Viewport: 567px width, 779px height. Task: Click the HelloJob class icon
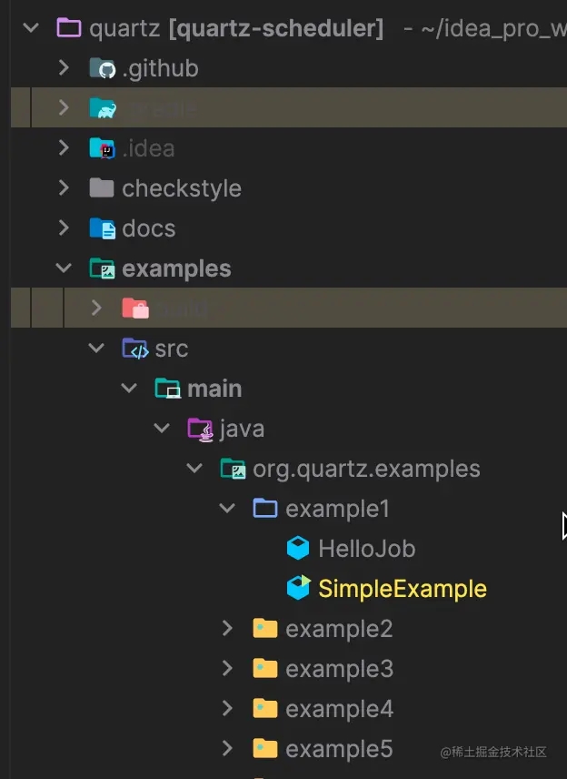298,549
